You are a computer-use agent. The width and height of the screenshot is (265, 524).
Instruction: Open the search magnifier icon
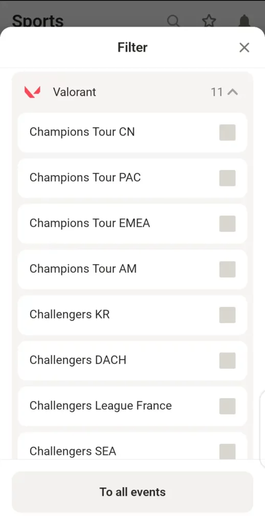173,20
